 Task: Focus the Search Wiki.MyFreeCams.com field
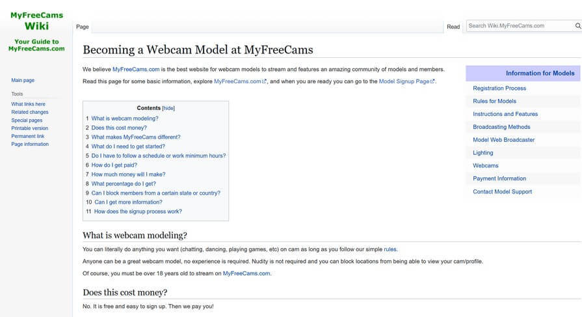519,26
